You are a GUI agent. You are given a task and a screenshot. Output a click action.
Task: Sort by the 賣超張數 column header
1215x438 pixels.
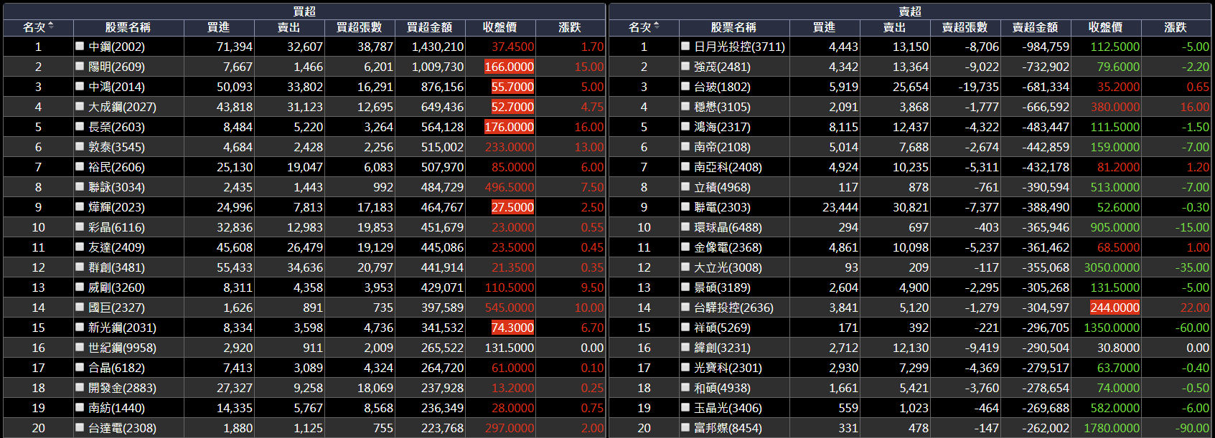(965, 27)
